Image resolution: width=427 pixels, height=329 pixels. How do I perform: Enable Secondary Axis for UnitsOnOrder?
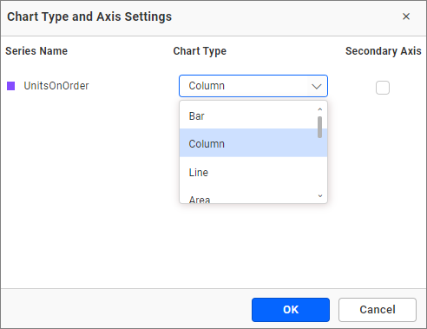(x=383, y=88)
